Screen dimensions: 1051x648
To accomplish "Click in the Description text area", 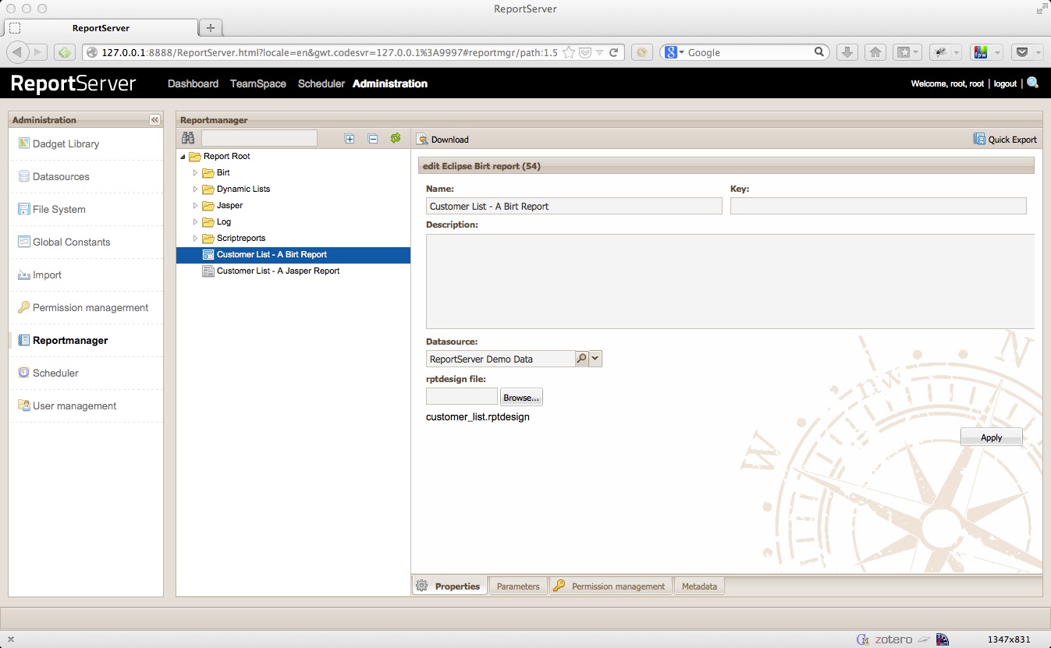I will [730, 281].
